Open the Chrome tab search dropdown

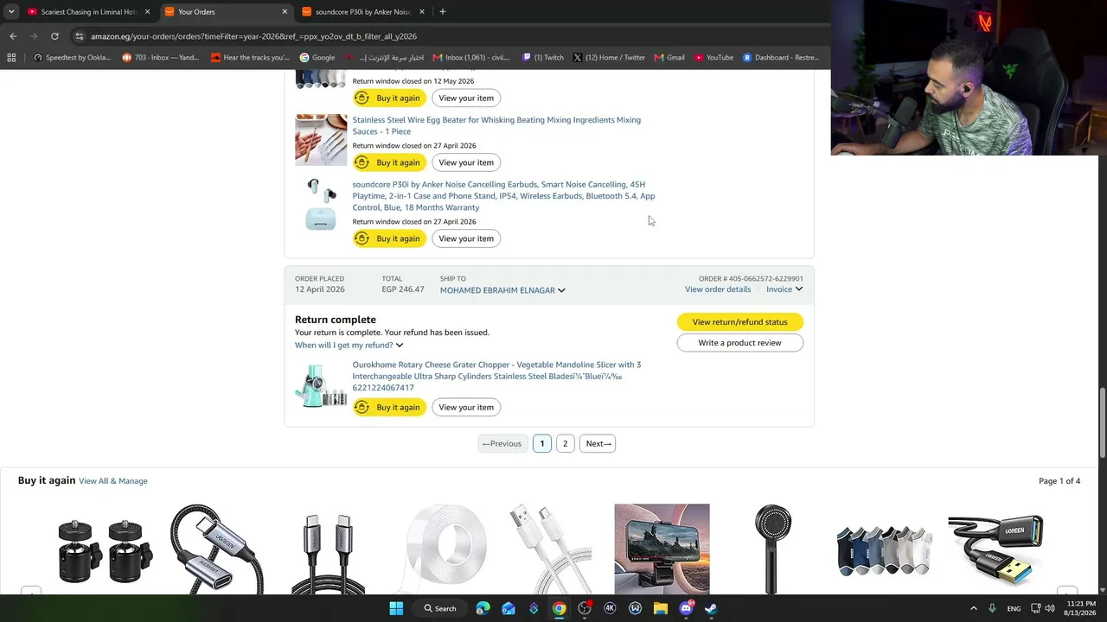coord(11,12)
